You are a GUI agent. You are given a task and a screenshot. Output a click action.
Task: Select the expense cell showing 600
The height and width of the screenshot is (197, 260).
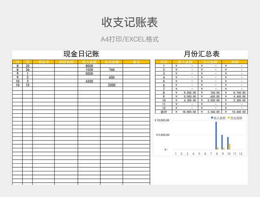coord(112,77)
